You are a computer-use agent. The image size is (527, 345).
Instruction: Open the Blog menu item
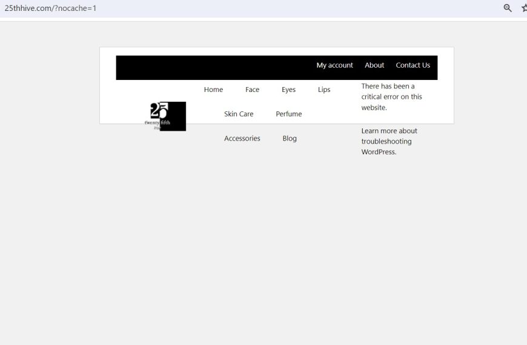click(x=290, y=139)
